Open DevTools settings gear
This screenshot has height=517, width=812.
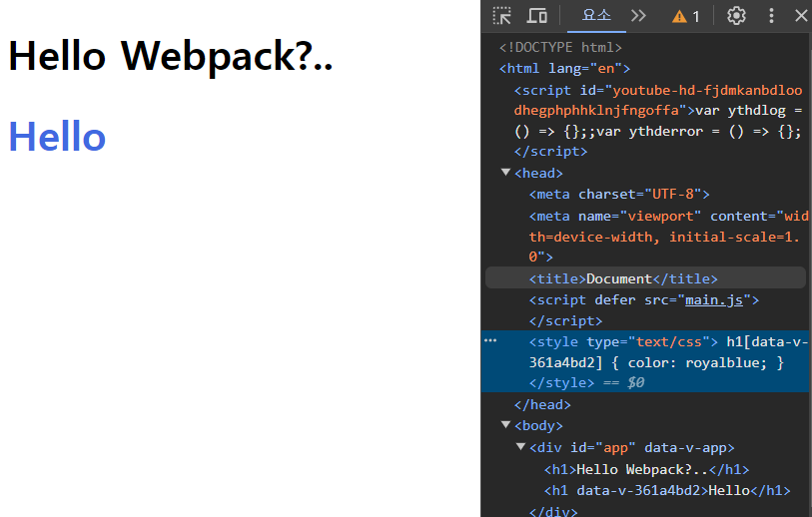(736, 16)
